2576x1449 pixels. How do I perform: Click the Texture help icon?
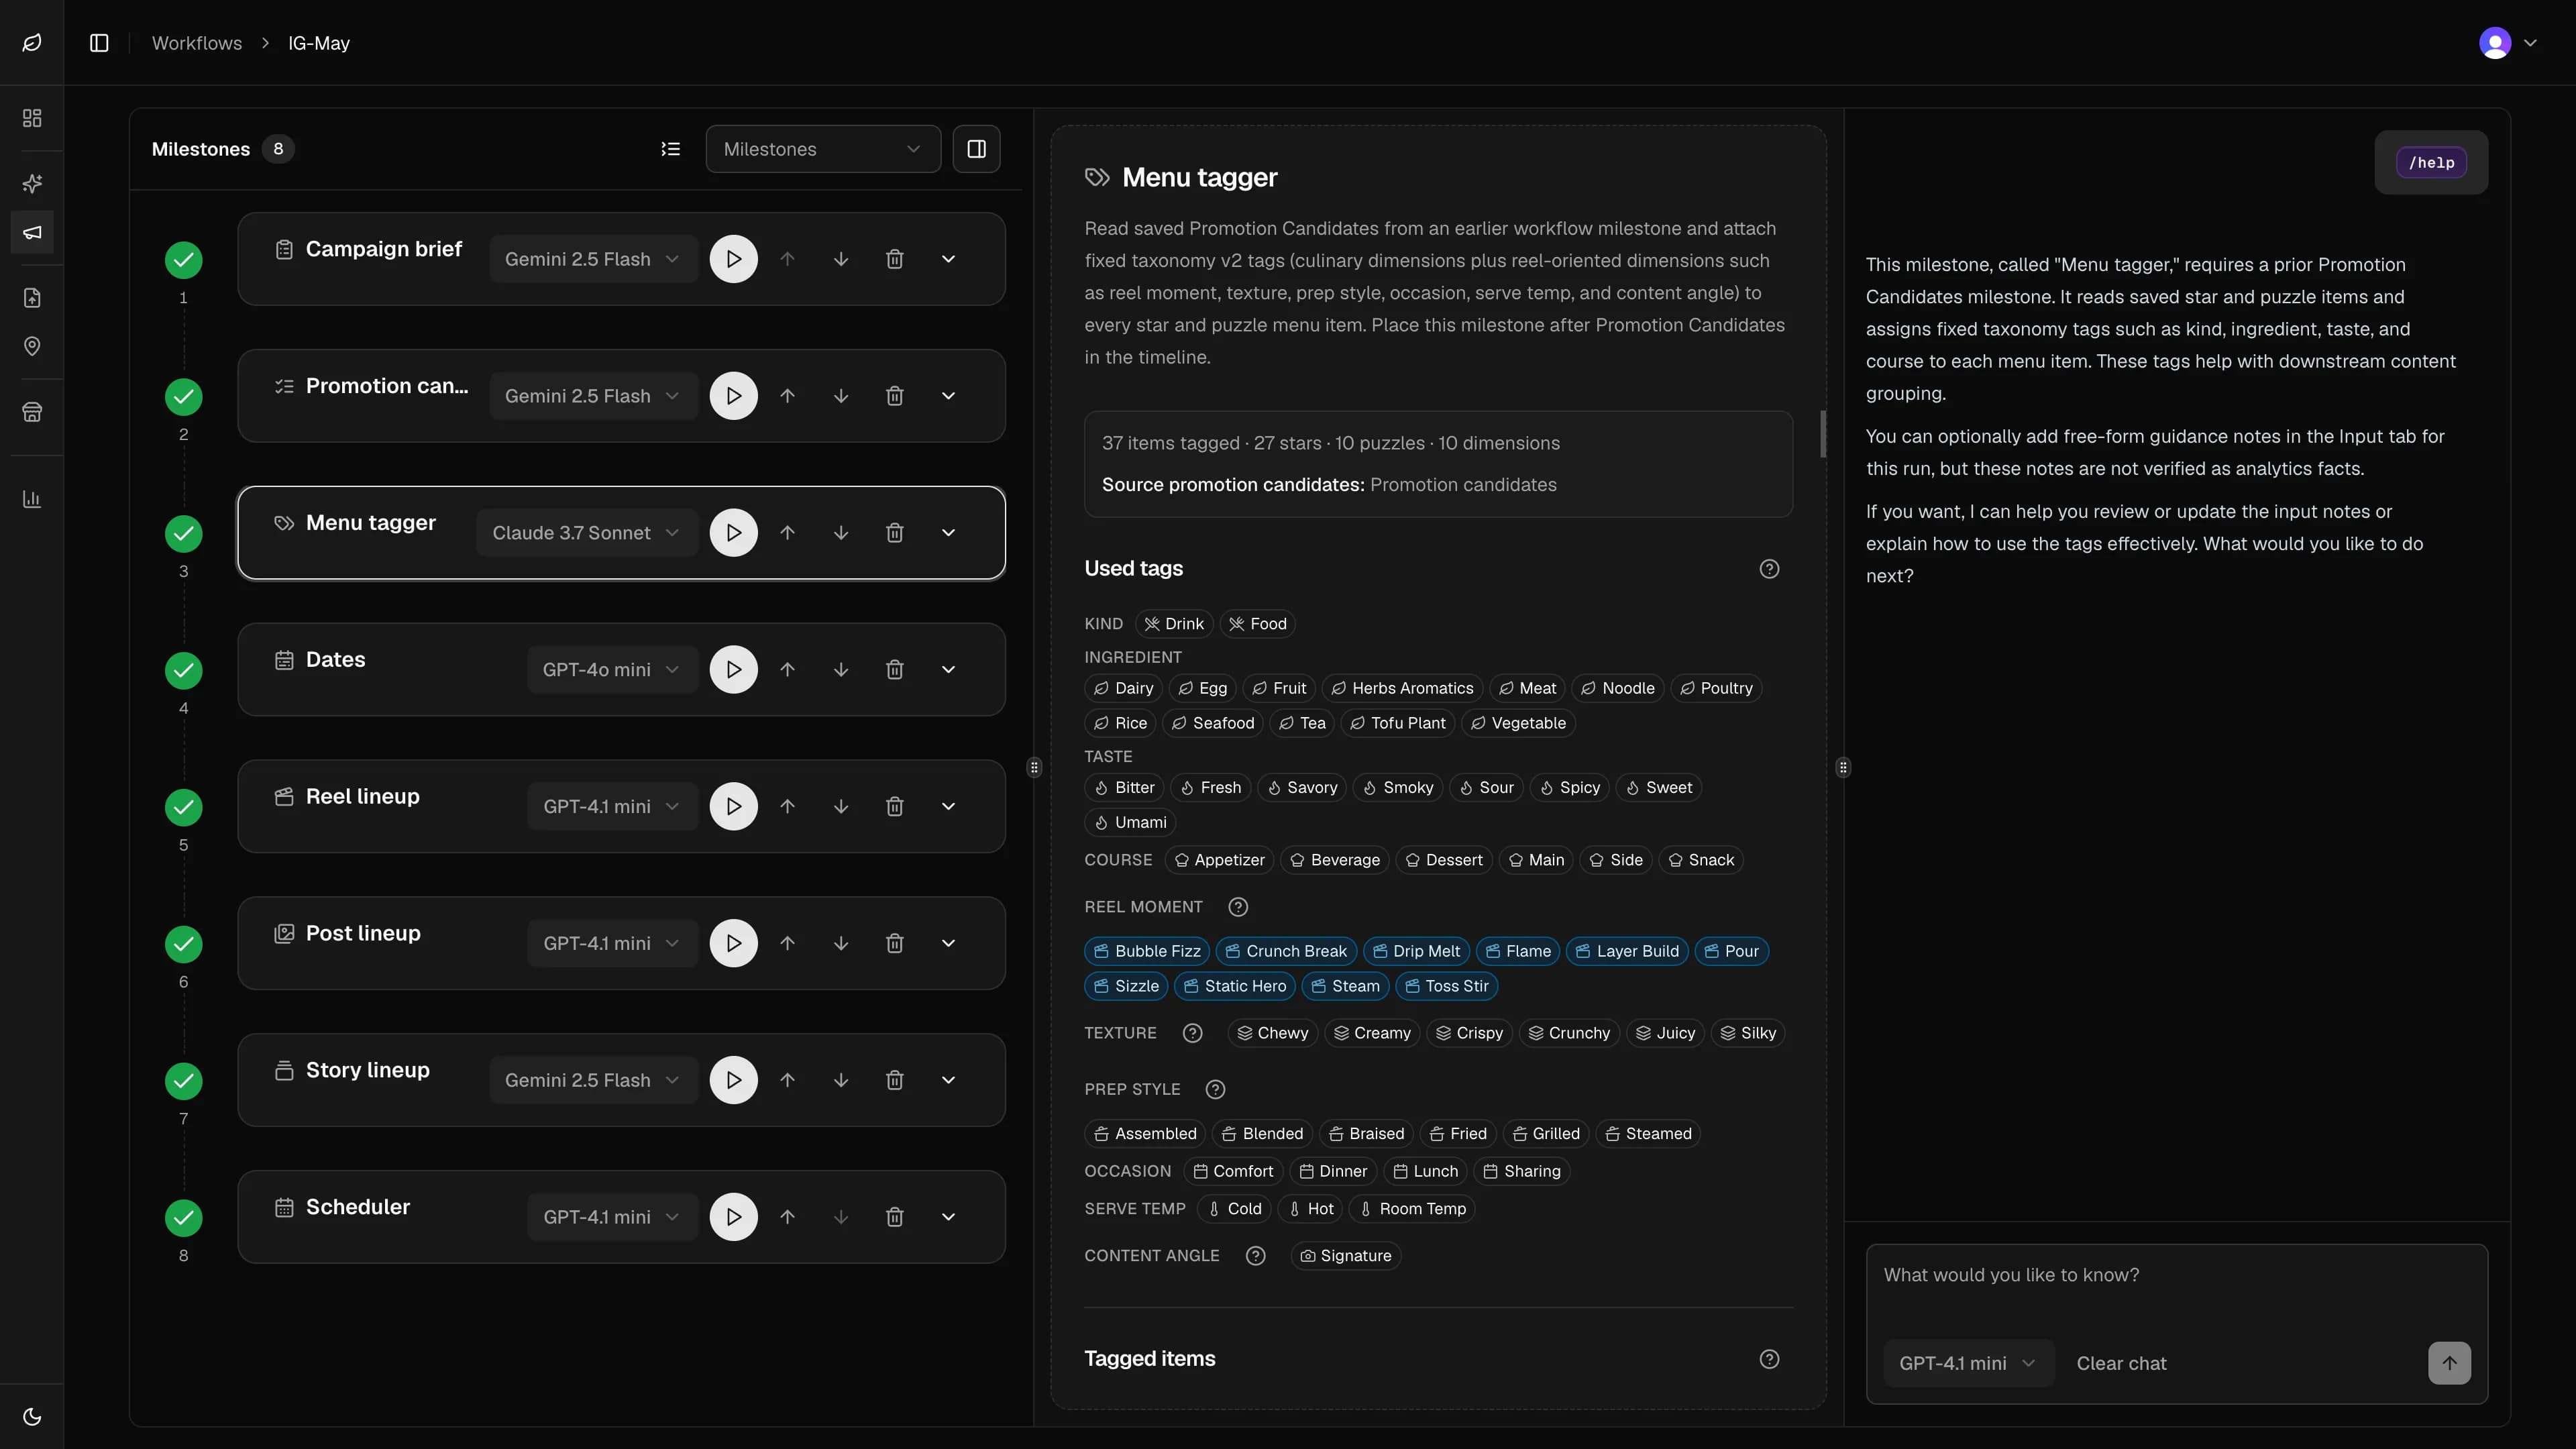1192,1033
